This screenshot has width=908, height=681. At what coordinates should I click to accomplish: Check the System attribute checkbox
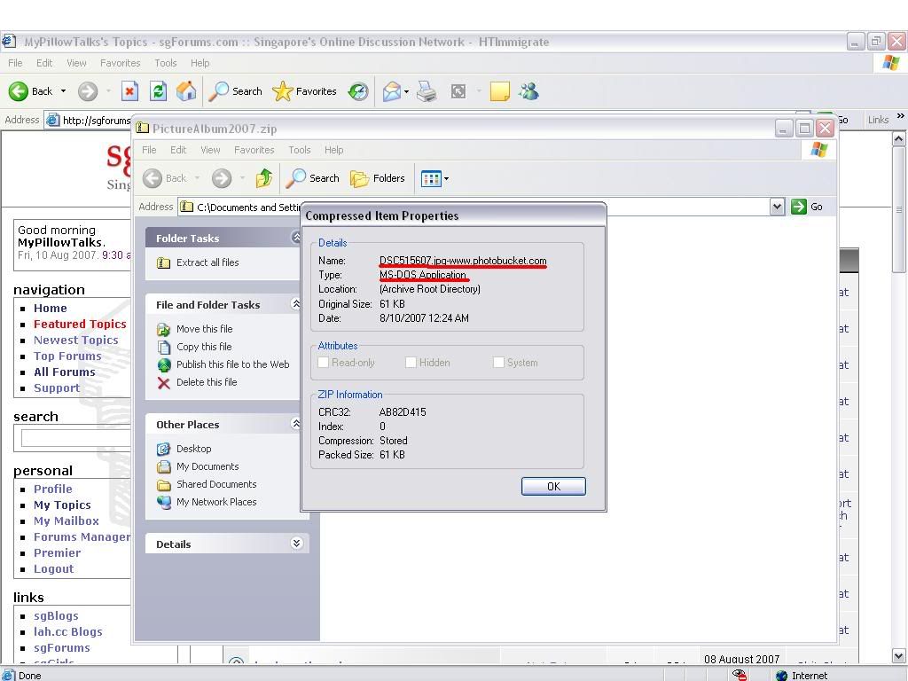498,363
